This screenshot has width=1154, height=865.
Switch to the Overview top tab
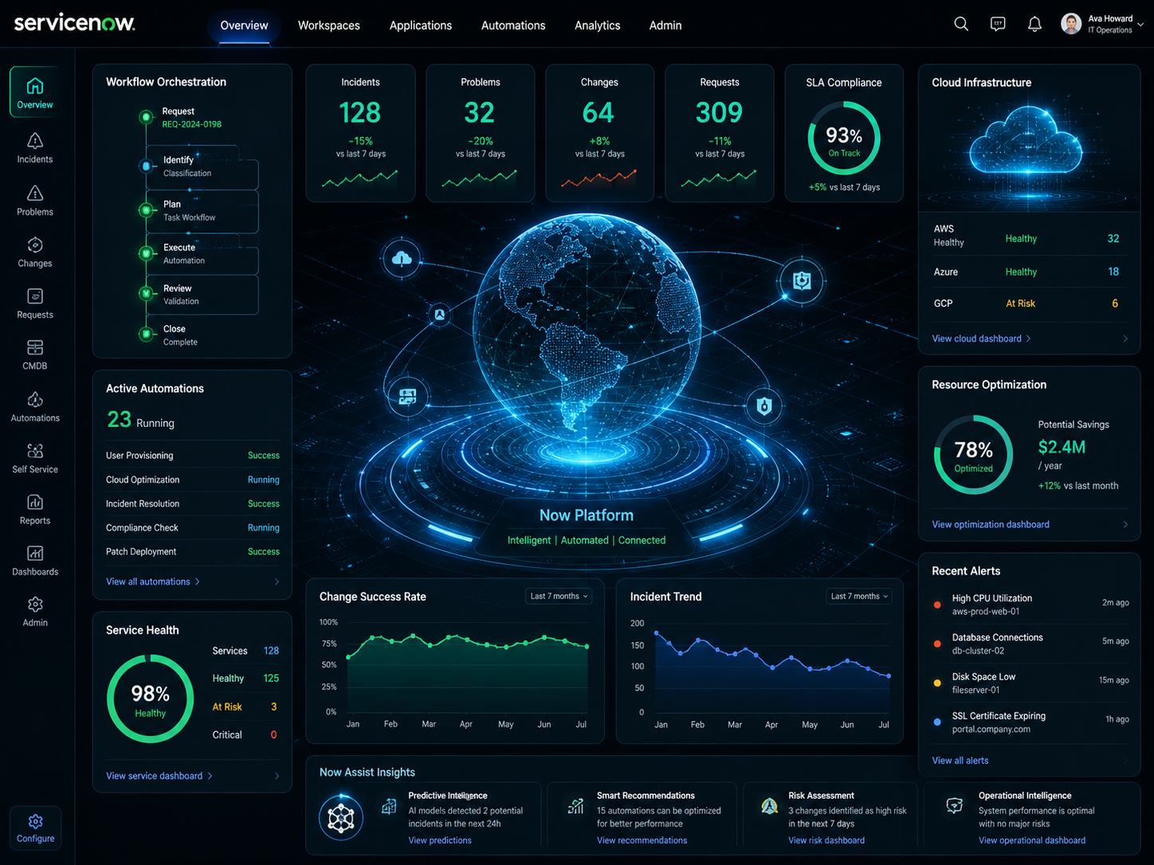pos(244,25)
